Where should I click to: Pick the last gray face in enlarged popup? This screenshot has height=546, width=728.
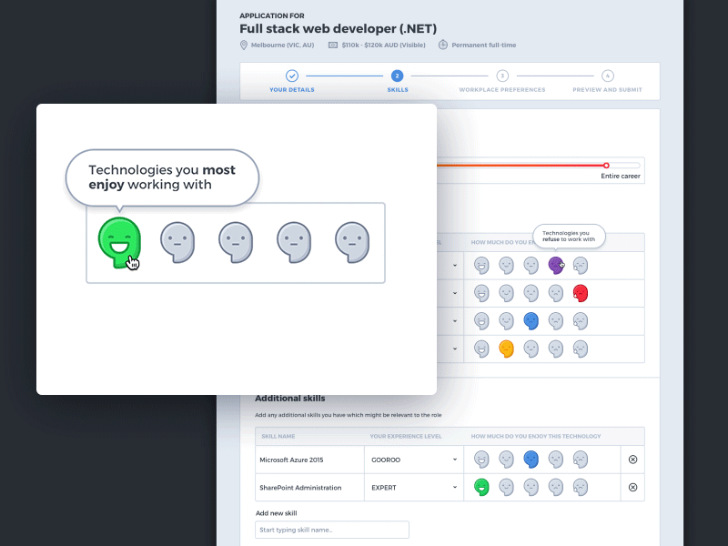tap(352, 242)
